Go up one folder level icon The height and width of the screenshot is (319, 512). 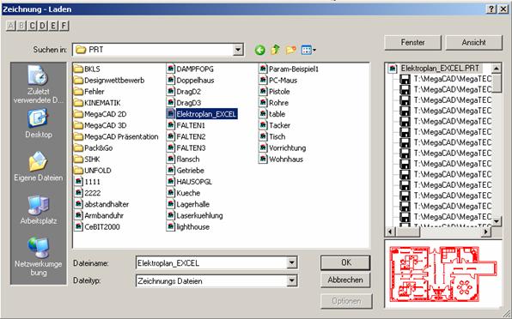pyautogui.click(x=275, y=50)
